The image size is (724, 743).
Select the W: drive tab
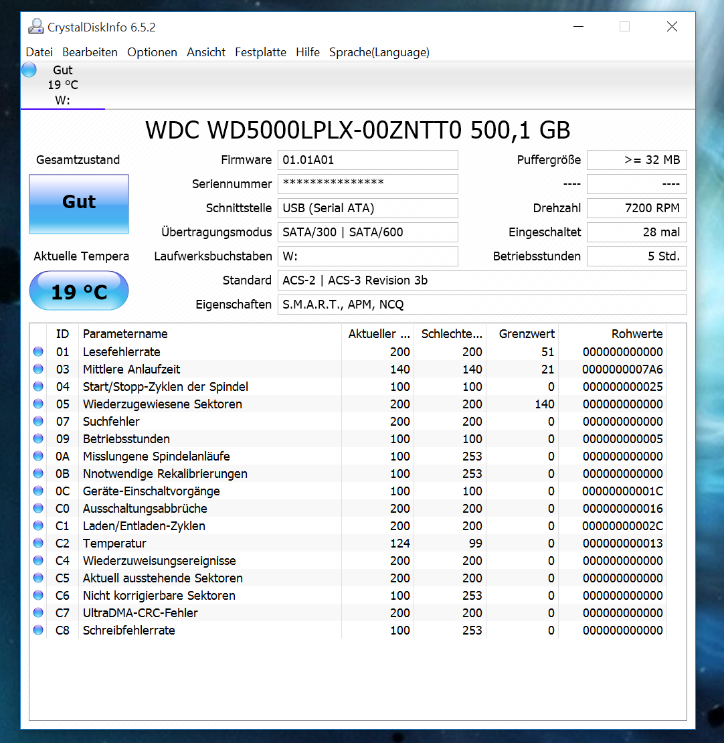(62, 85)
